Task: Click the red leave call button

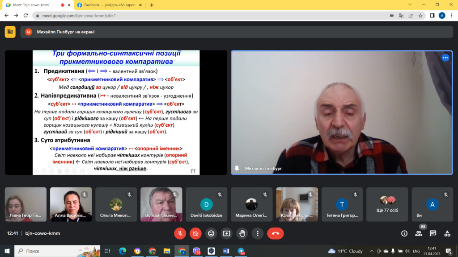Action: coord(275,233)
